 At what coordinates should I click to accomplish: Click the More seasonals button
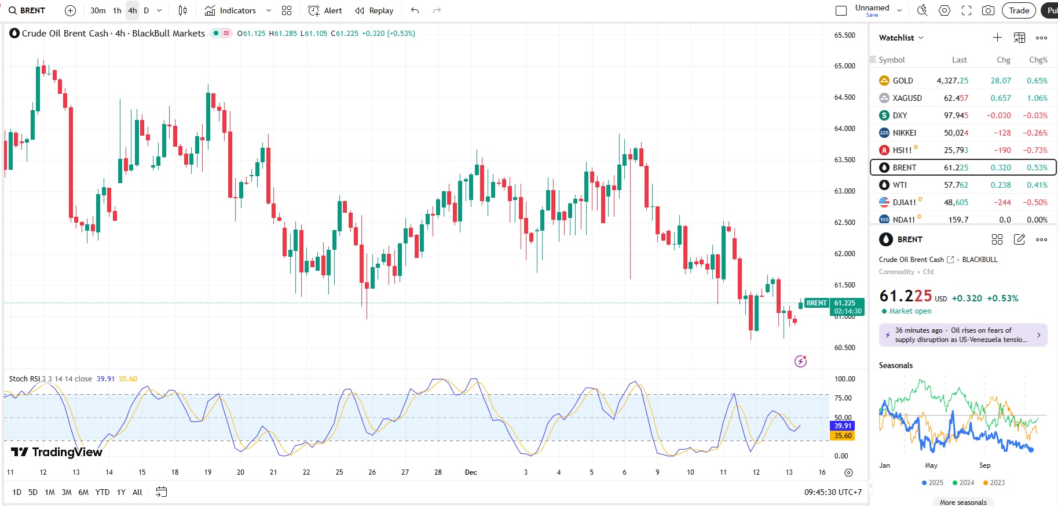(963, 502)
